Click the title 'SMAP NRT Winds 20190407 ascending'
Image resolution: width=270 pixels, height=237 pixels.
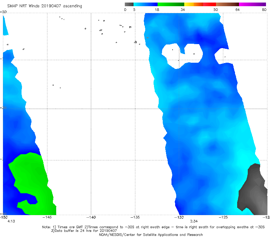(x=45, y=6)
